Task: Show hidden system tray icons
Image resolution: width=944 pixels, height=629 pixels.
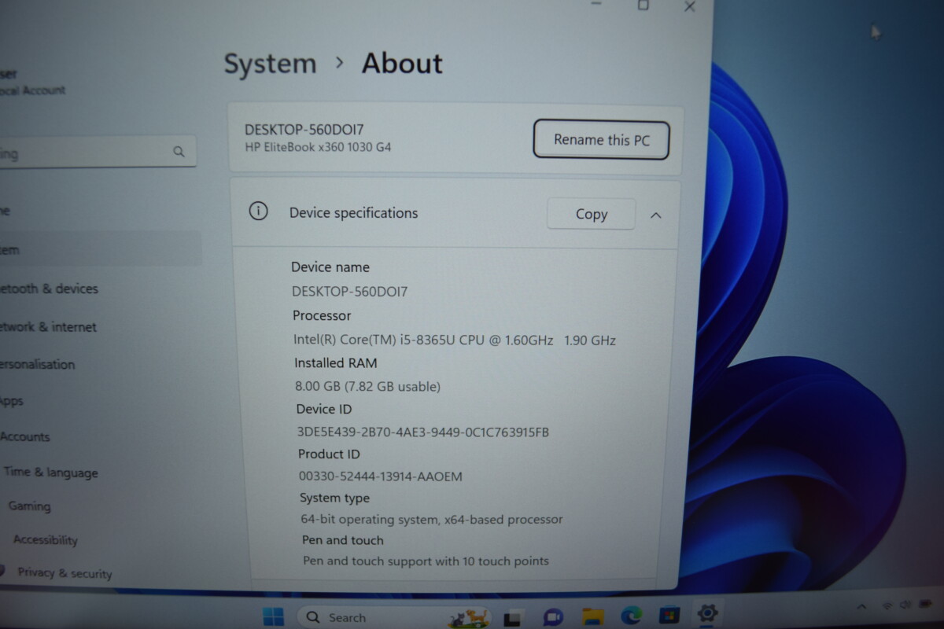Action: click(861, 607)
